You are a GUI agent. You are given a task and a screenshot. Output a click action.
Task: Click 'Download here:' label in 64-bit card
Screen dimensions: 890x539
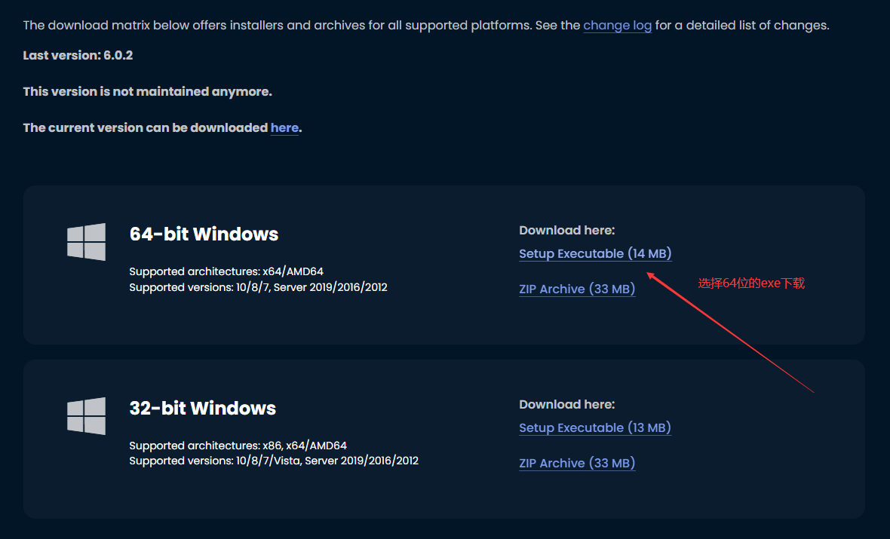click(x=567, y=231)
